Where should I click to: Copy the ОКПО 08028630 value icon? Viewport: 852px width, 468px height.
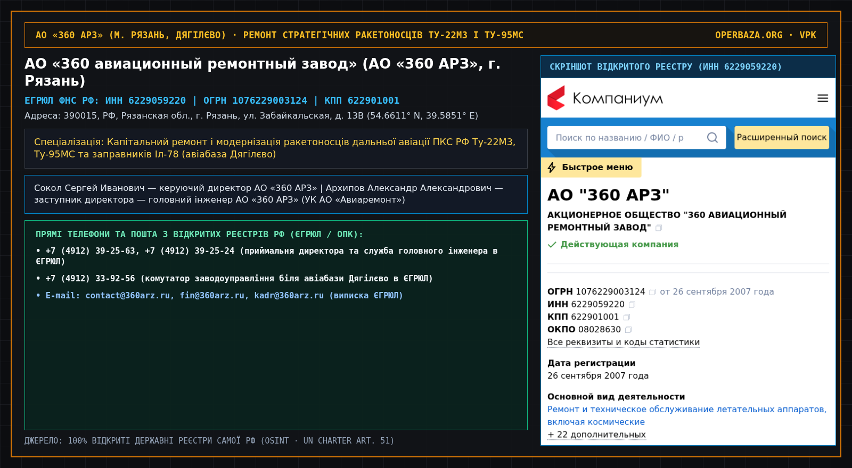pyautogui.click(x=628, y=330)
